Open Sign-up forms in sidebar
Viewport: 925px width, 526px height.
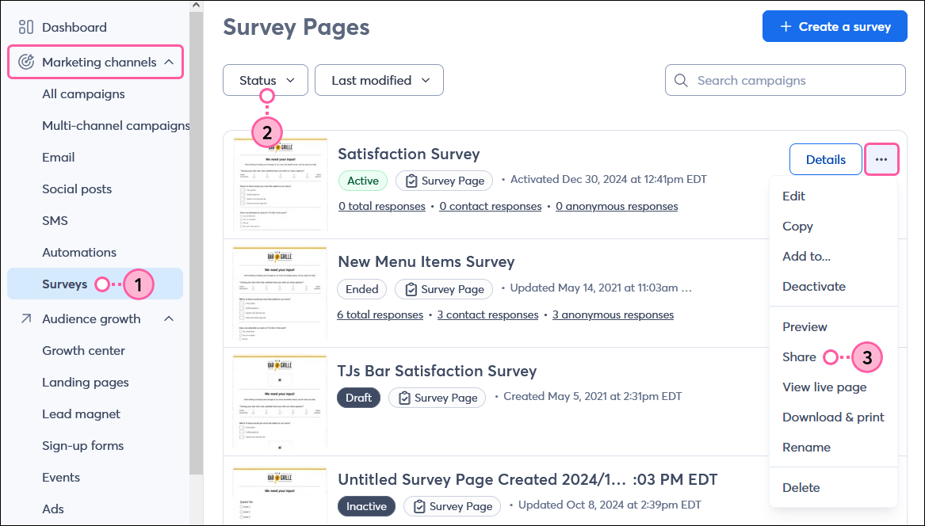(82, 446)
